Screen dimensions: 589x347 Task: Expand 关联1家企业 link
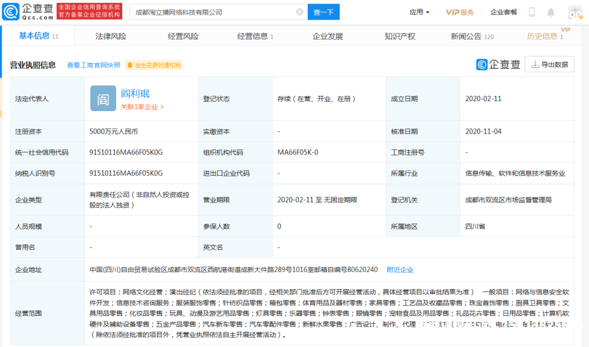coord(142,107)
